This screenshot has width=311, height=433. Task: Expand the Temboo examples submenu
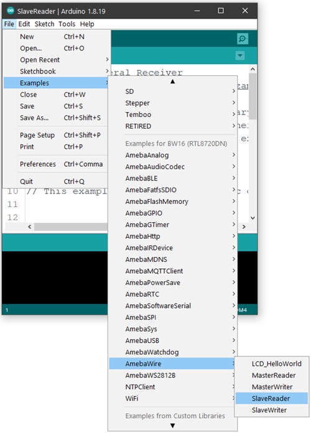(173, 114)
